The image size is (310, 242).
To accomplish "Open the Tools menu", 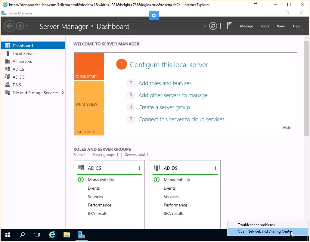I will pyautogui.click(x=265, y=26).
